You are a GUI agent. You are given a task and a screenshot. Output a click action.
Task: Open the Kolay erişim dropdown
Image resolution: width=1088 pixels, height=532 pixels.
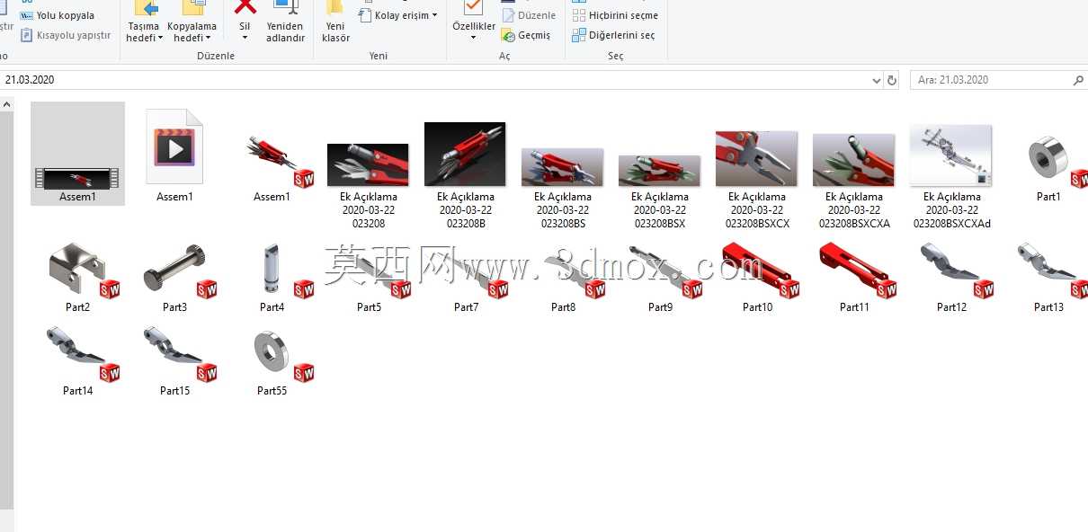click(x=398, y=15)
